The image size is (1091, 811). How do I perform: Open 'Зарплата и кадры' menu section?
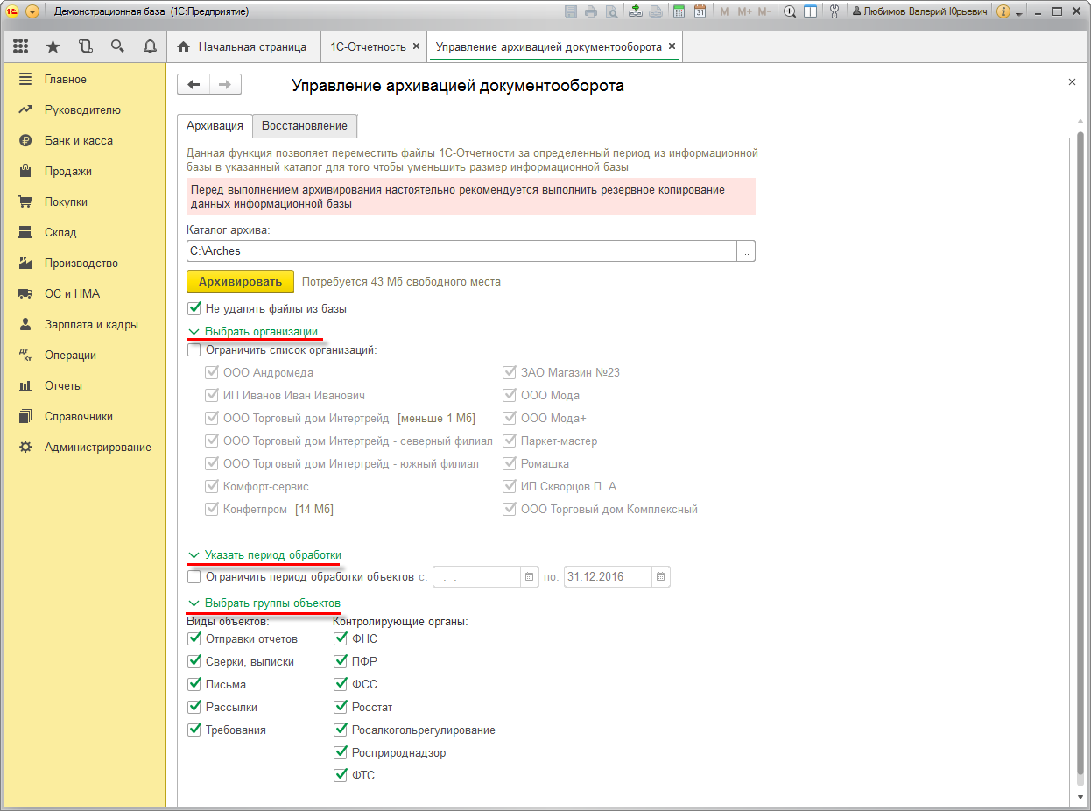(91, 324)
